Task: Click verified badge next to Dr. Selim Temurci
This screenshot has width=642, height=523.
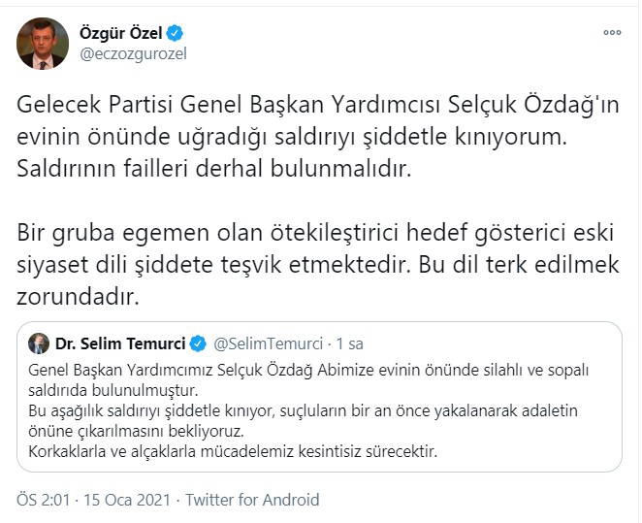Action: (197, 343)
